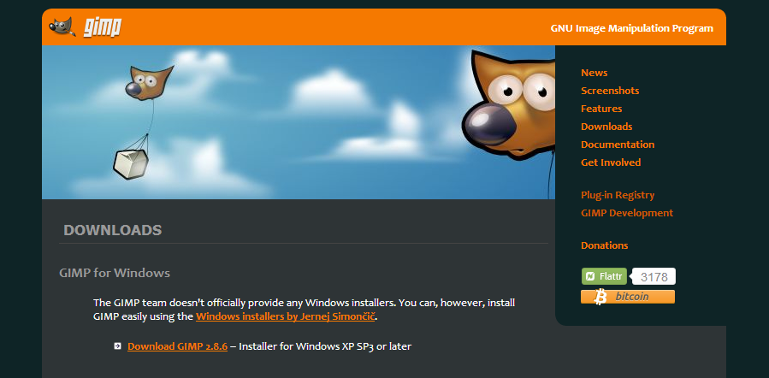Click the Wilber mascot logo in header
This screenshot has width=769, height=378.
pos(62,27)
